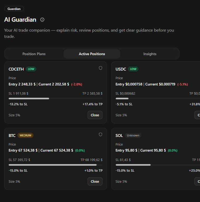Click the (-5.1%) change on USDC

[x=183, y=84]
